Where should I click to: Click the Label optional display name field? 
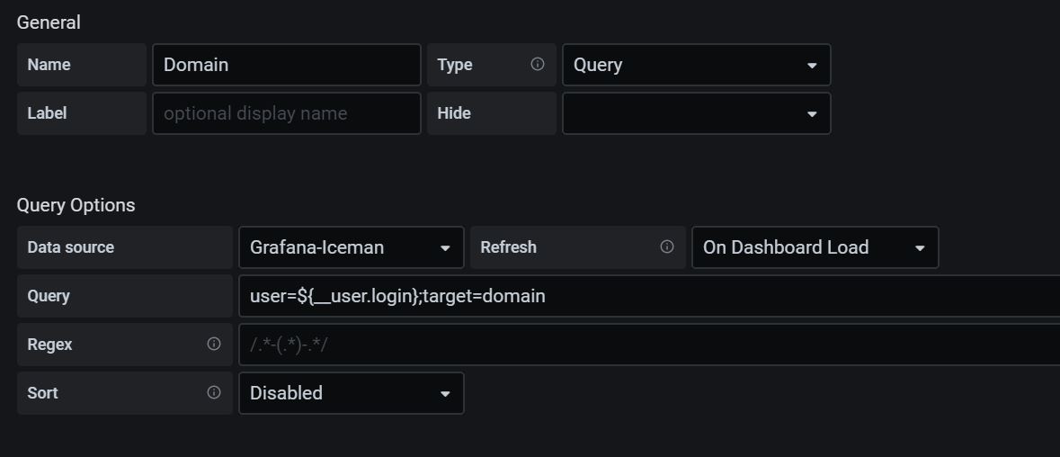point(287,113)
